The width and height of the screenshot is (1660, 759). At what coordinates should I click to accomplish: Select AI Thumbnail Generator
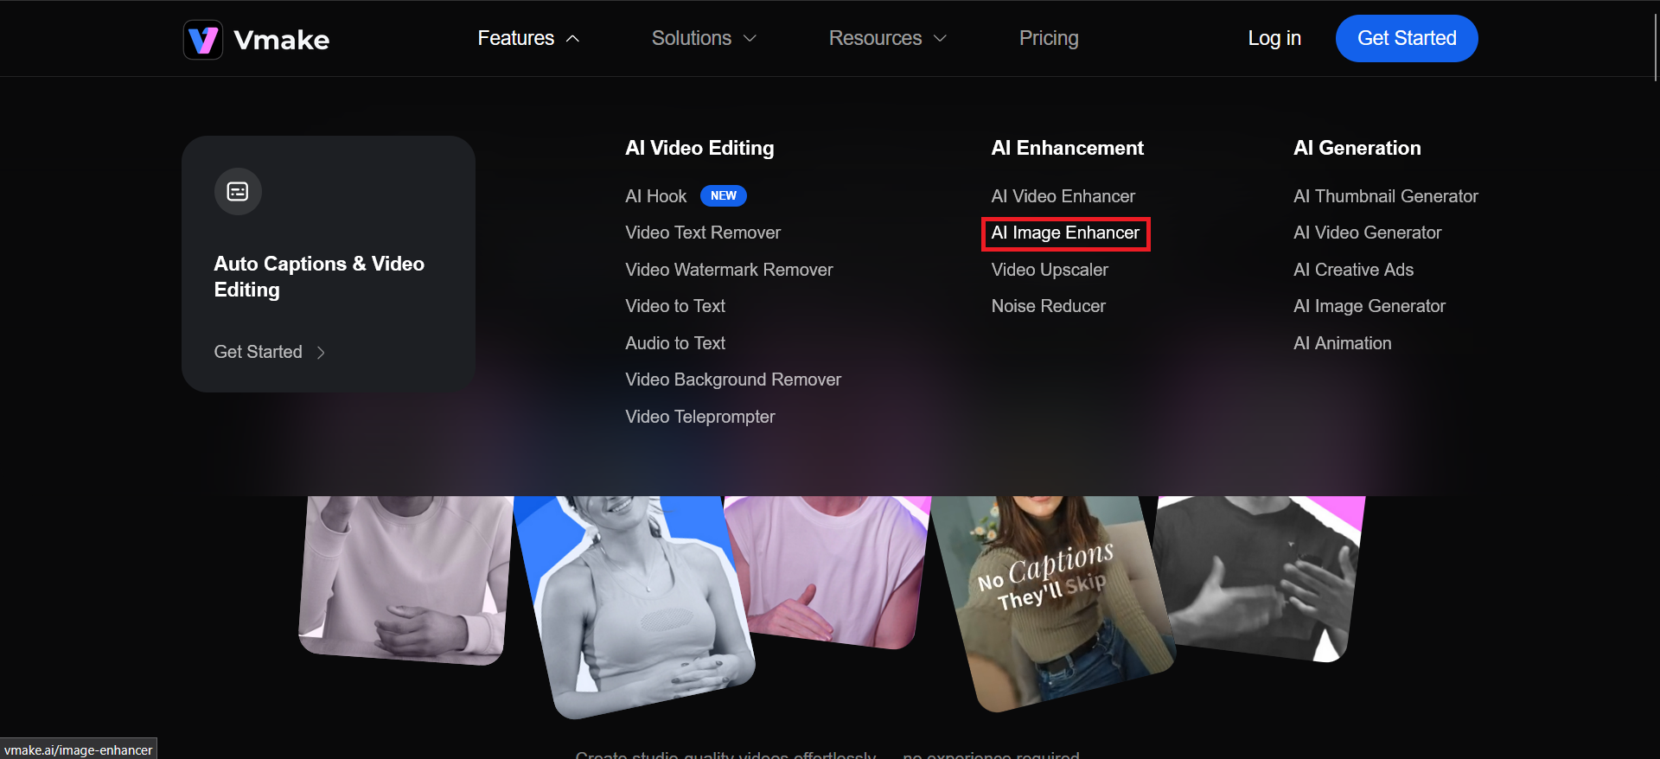pos(1385,196)
